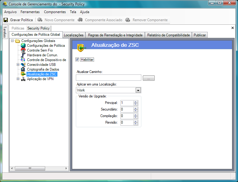
Task: Collapse the Configurações Globais tree node
Action: [x=12, y=41]
